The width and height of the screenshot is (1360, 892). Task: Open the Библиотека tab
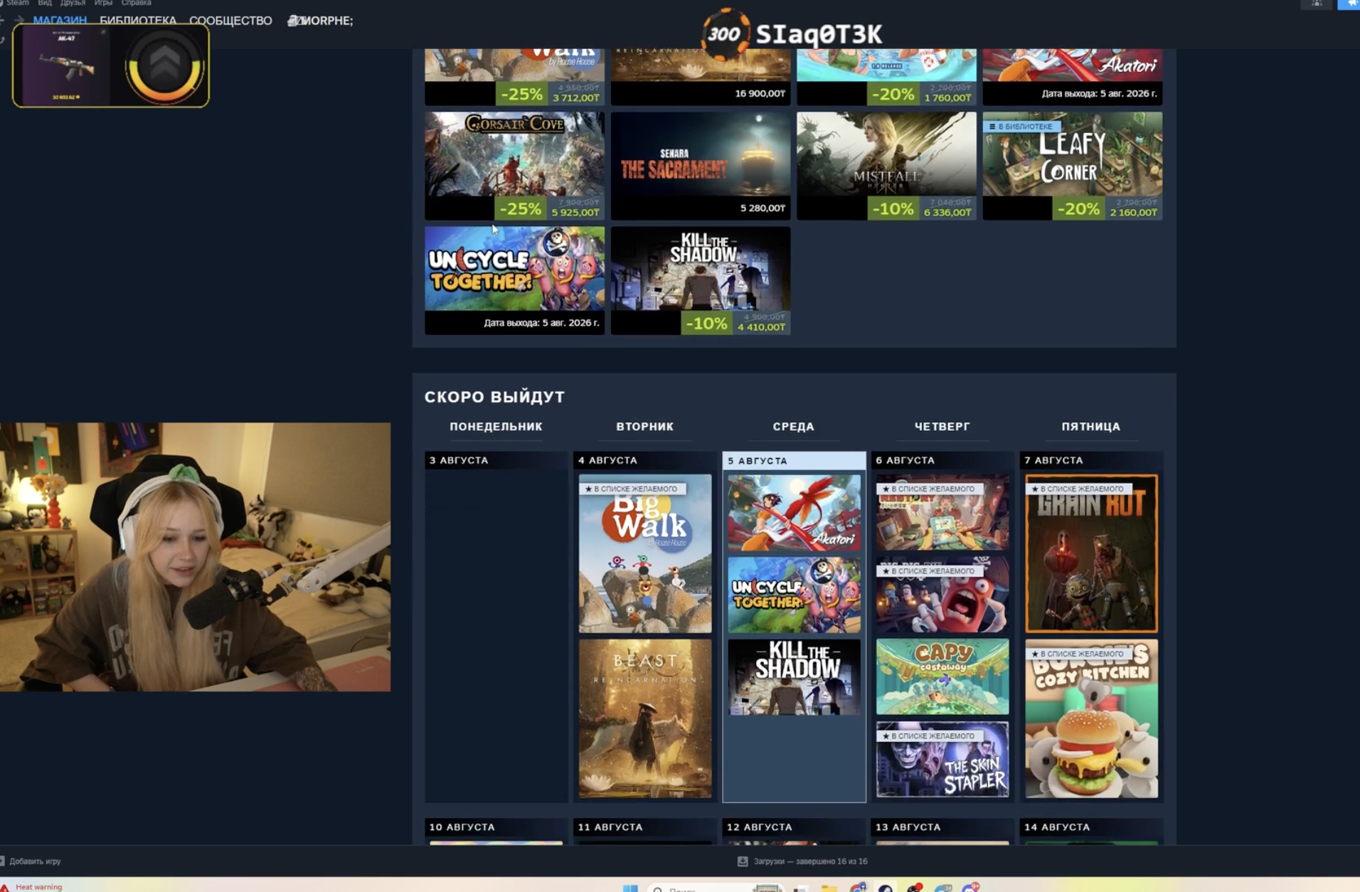click(138, 21)
